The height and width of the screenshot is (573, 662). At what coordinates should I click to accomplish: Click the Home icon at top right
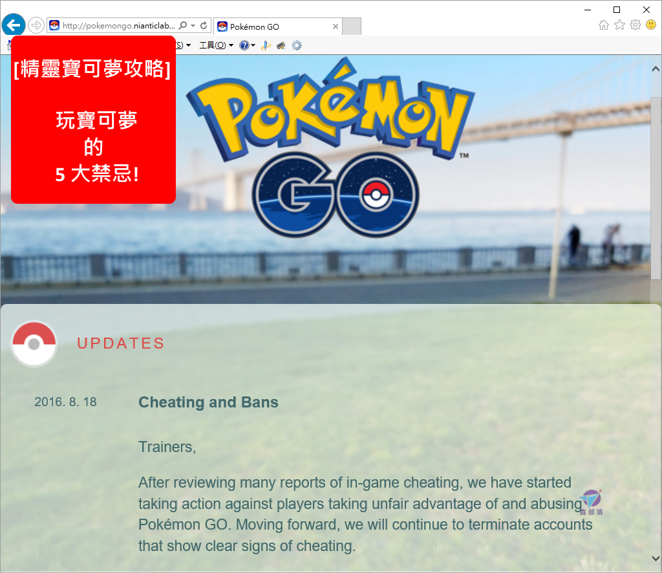pyautogui.click(x=604, y=25)
